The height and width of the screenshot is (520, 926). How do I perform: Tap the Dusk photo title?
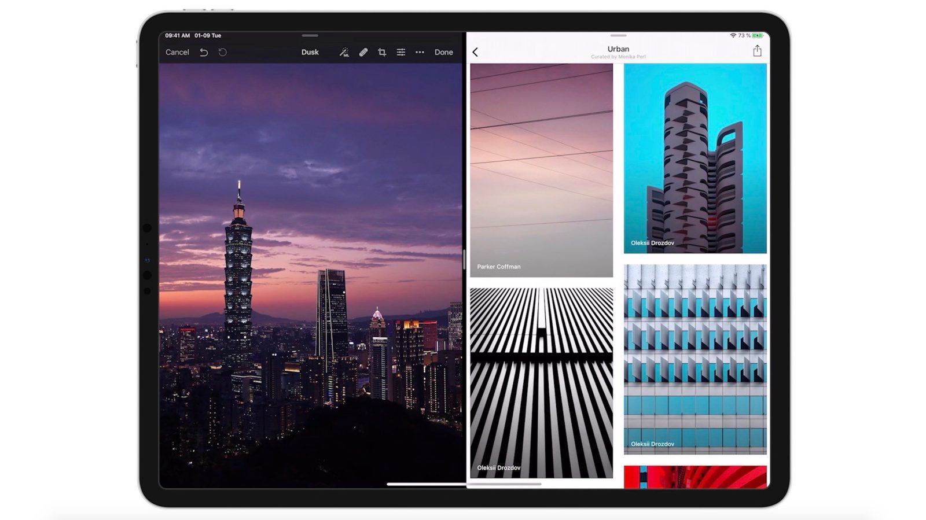tap(310, 52)
